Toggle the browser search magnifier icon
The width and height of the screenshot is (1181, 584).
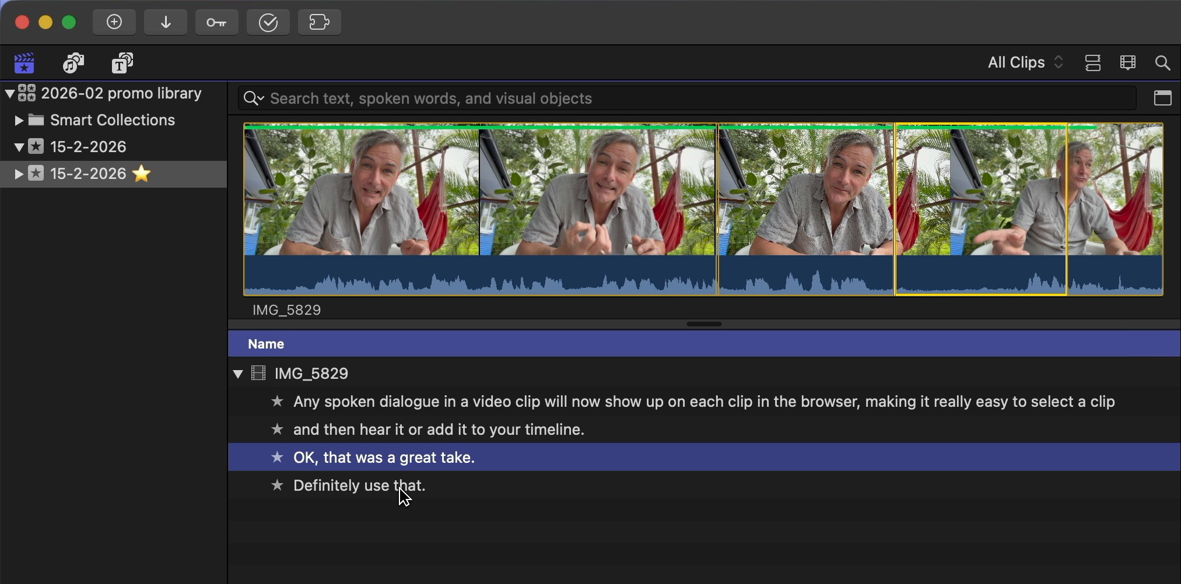point(1162,63)
